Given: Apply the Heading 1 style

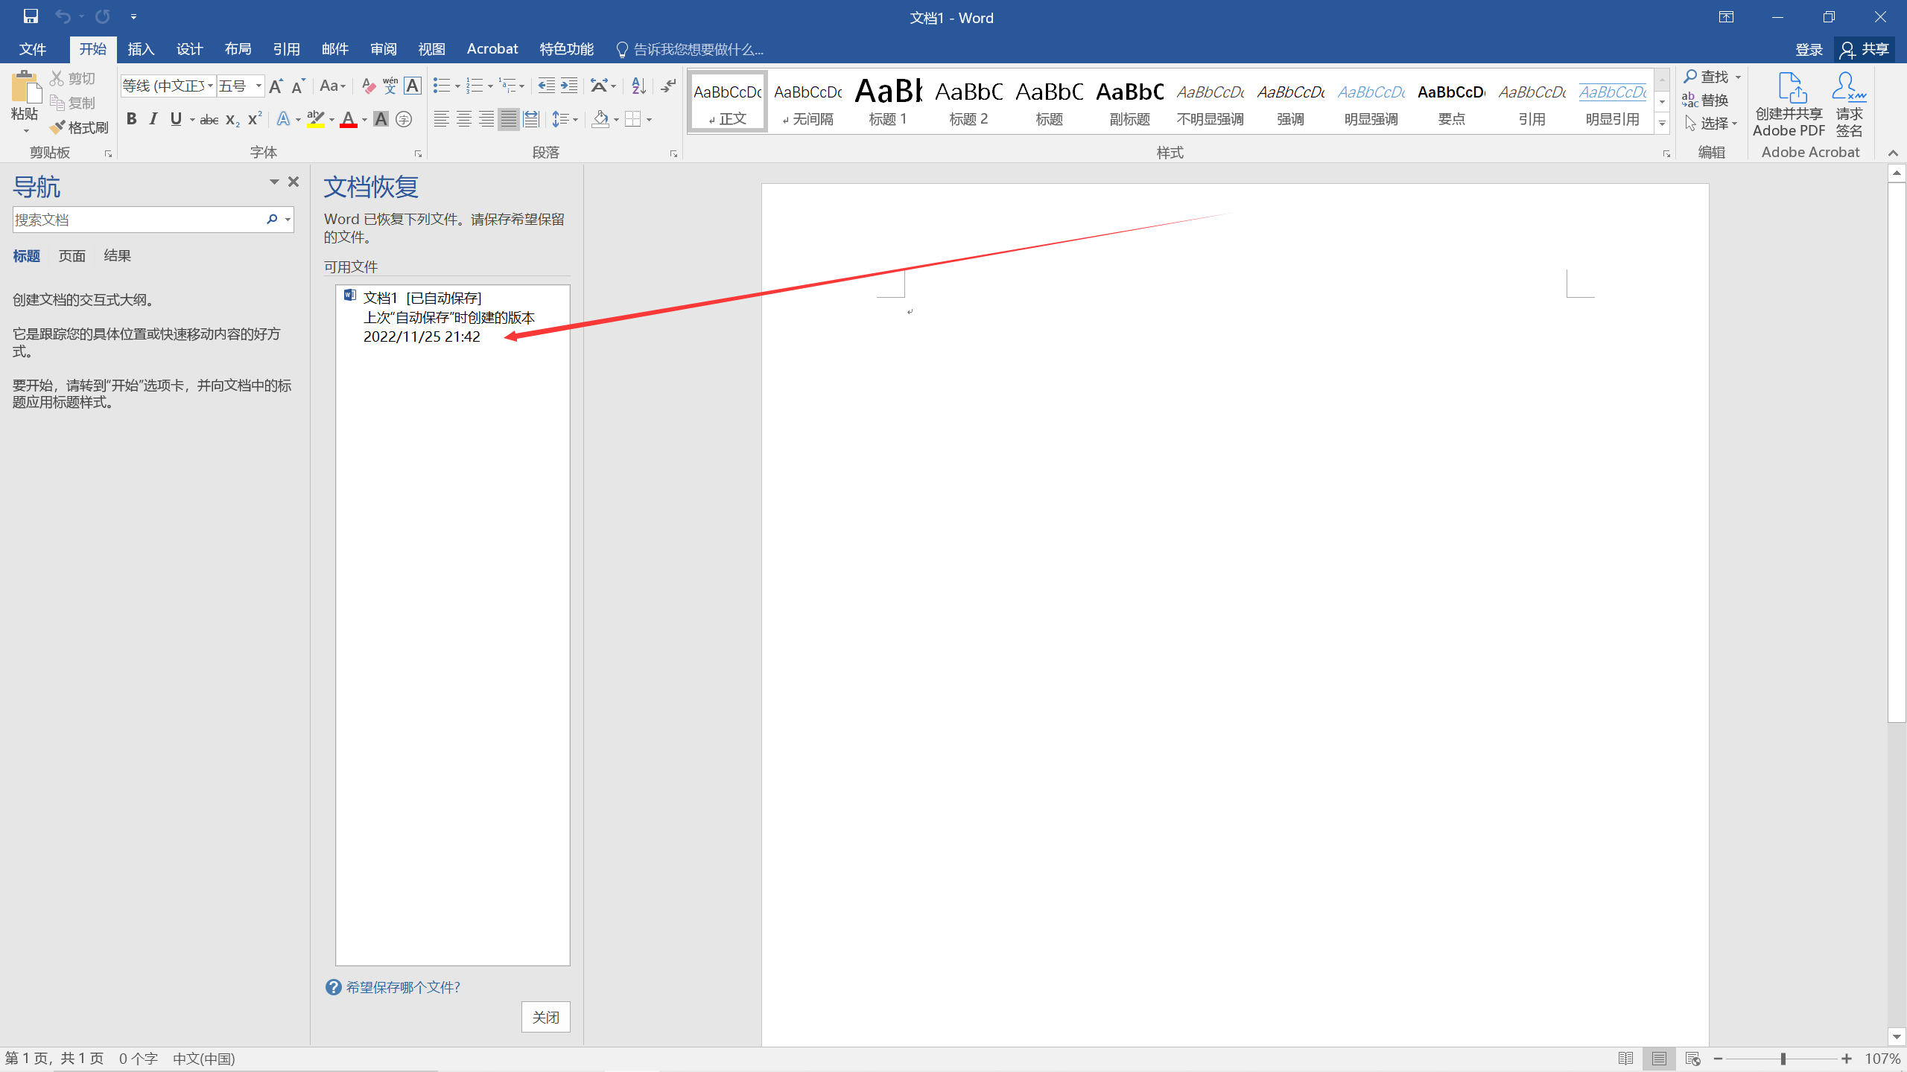Looking at the screenshot, I should pyautogui.click(x=888, y=103).
